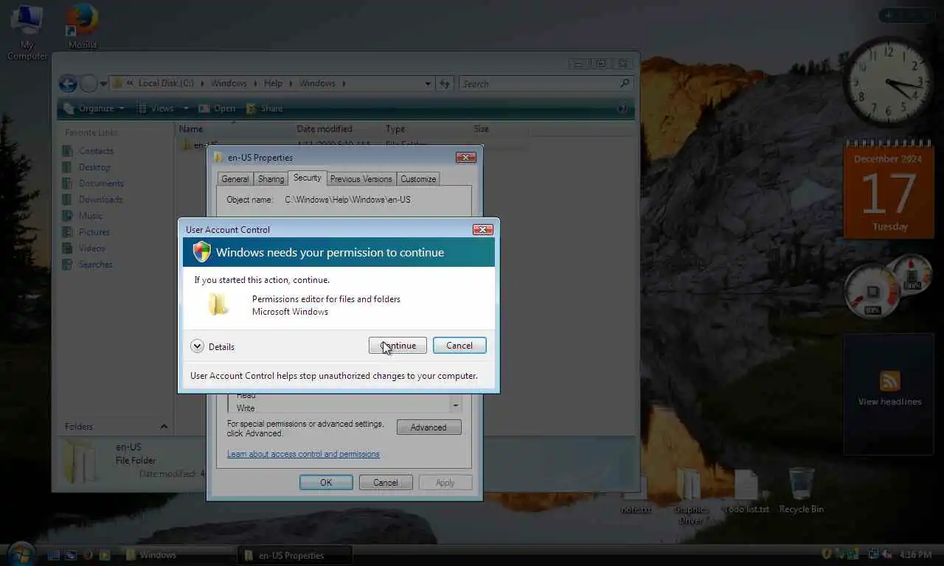This screenshot has width=944, height=566.
Task: Click the UAC security shield icon
Action: 202,252
